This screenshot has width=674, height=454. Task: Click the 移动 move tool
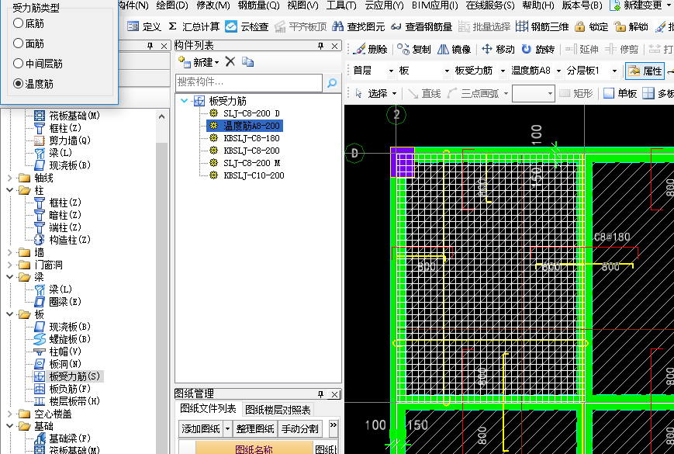498,49
